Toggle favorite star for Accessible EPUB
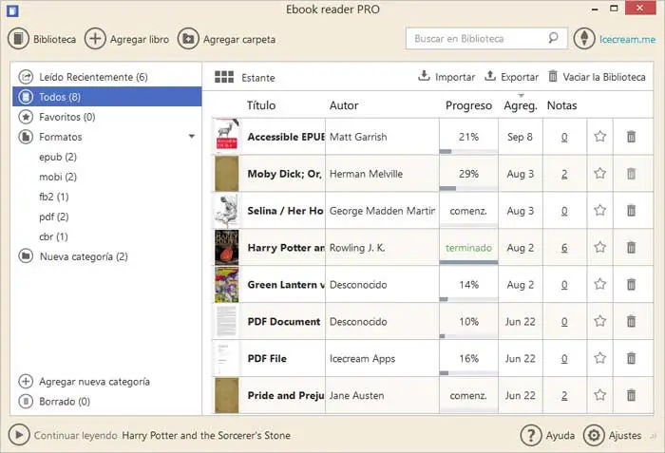This screenshot has height=453, width=665. pos(599,137)
